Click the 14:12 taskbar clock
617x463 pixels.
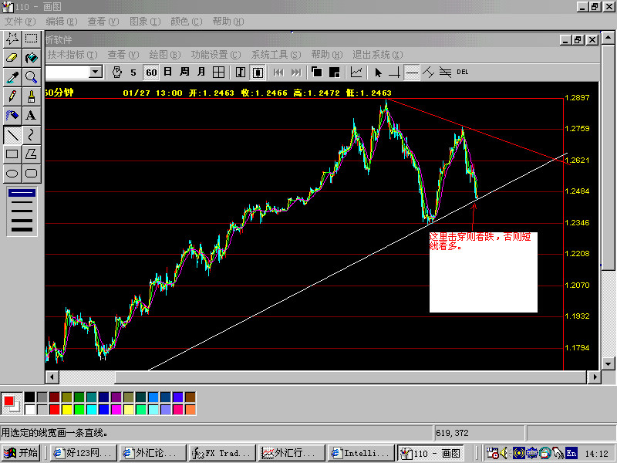click(596, 454)
